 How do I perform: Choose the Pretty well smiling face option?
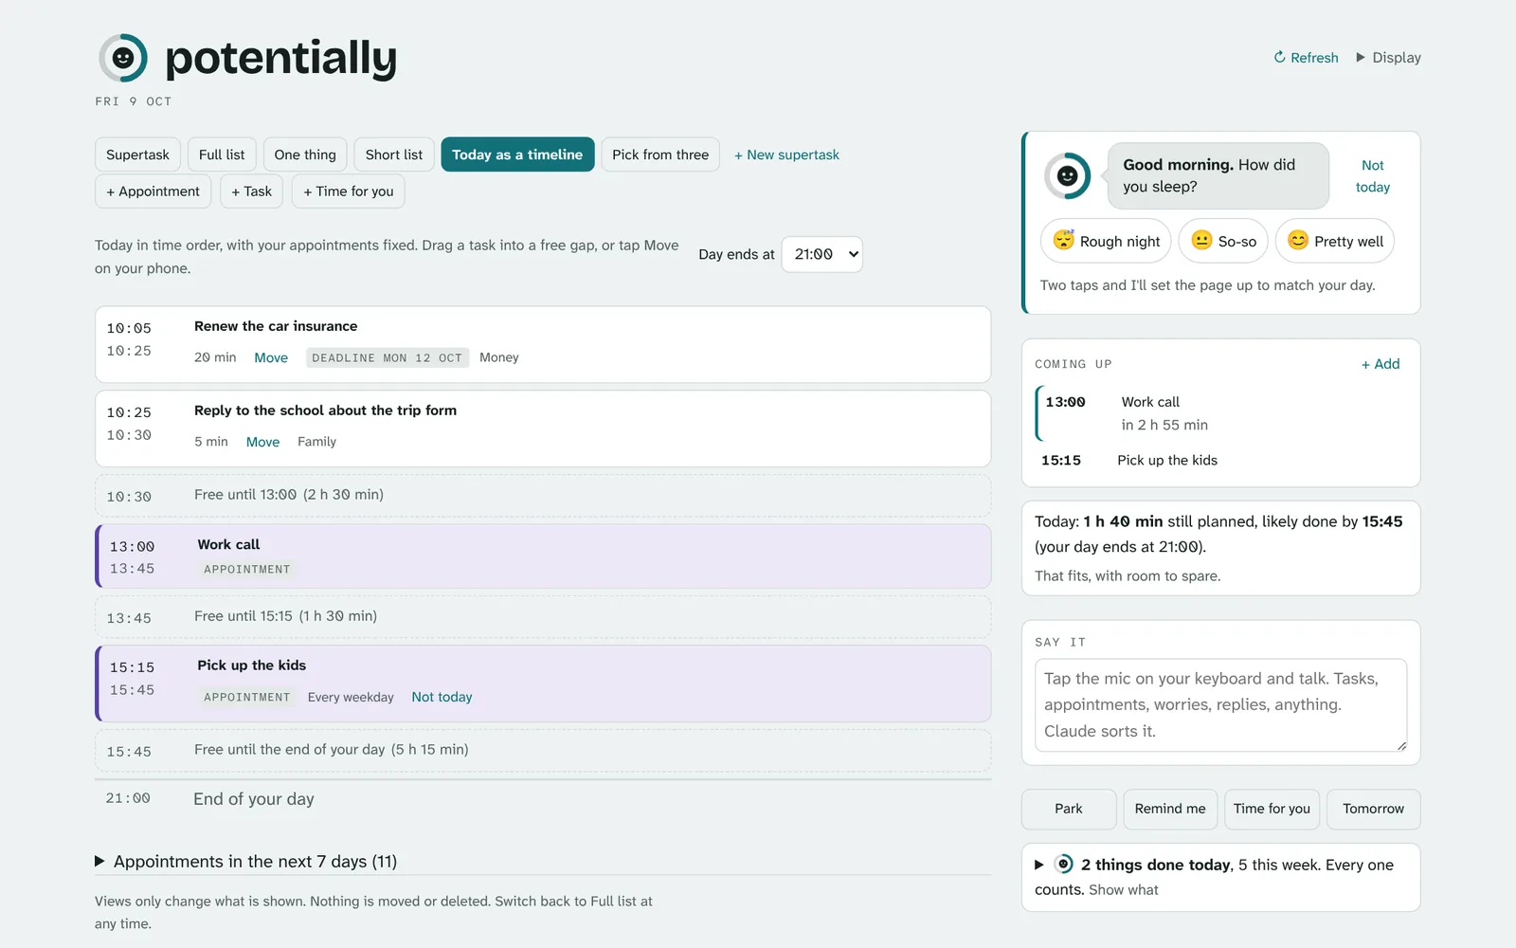[1335, 242]
